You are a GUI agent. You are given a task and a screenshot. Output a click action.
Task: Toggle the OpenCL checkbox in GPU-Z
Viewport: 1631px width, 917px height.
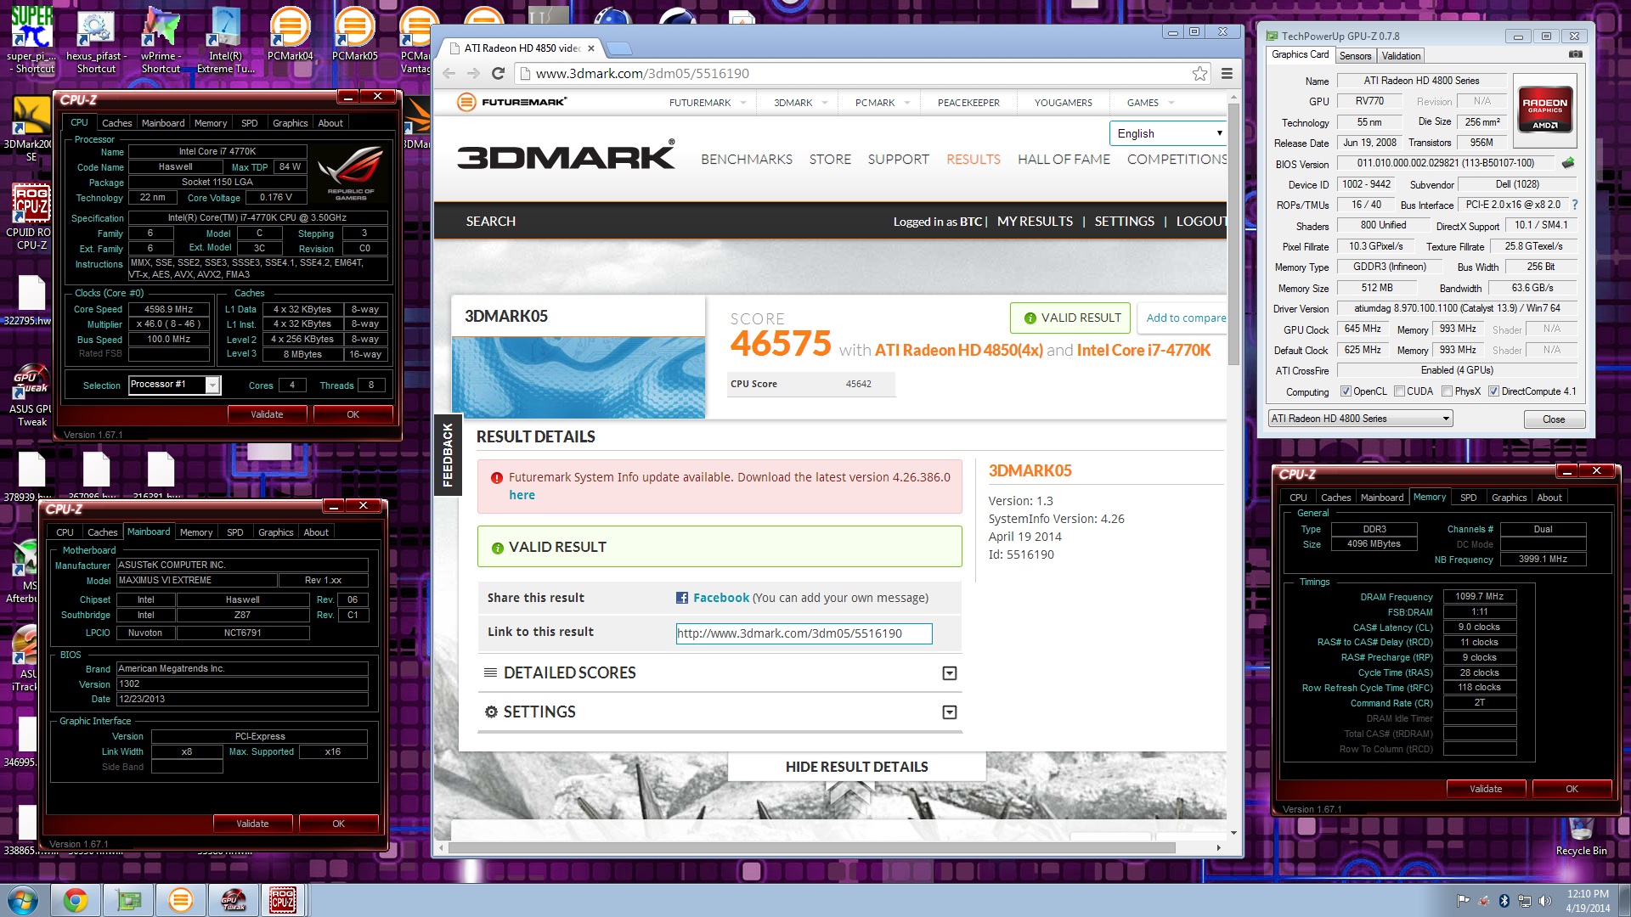pyautogui.click(x=1346, y=391)
